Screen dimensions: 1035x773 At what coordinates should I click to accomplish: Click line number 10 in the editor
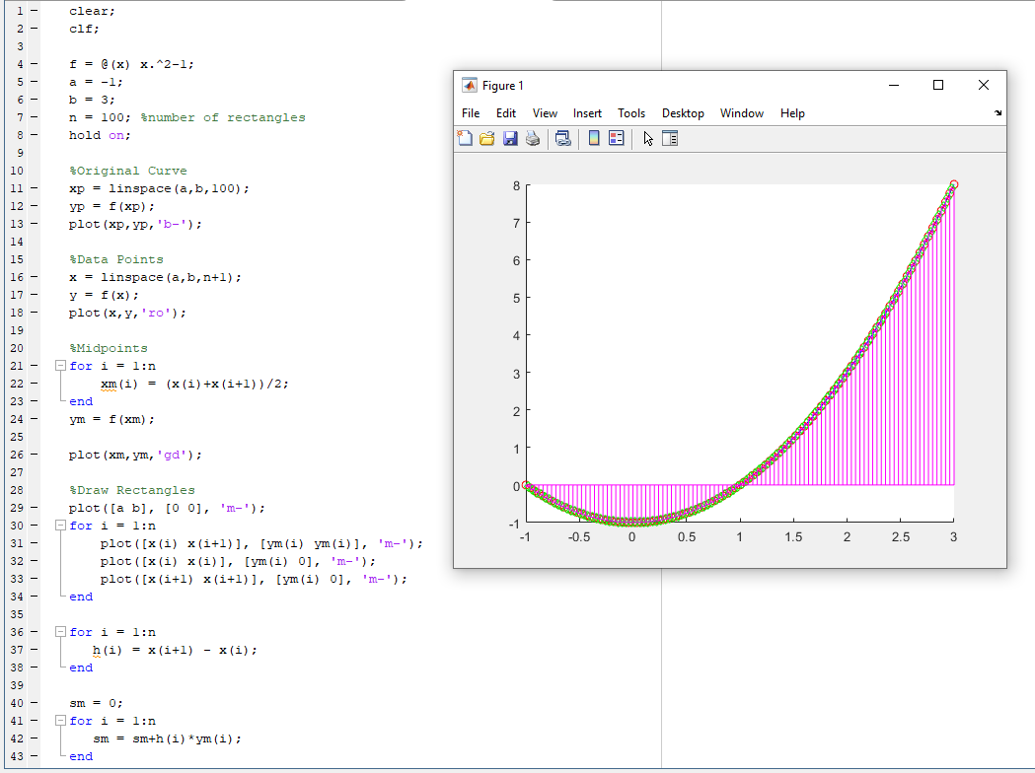(x=17, y=171)
